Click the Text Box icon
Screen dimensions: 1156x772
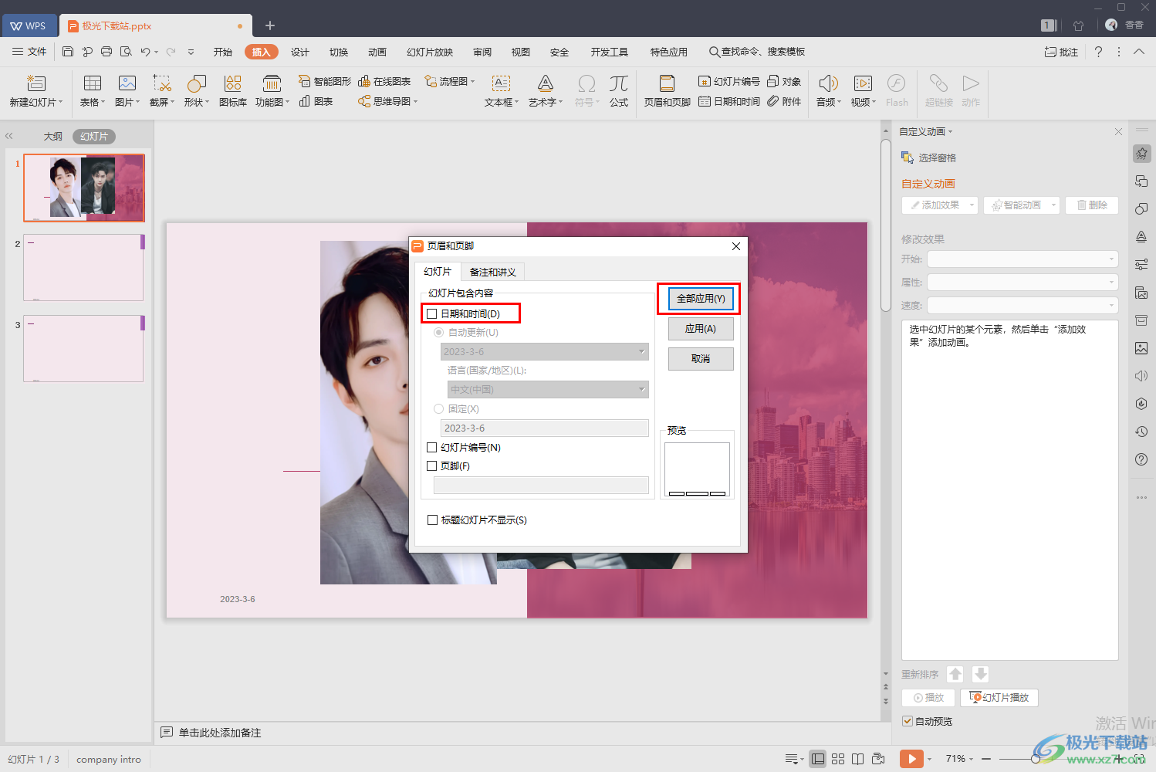501,83
